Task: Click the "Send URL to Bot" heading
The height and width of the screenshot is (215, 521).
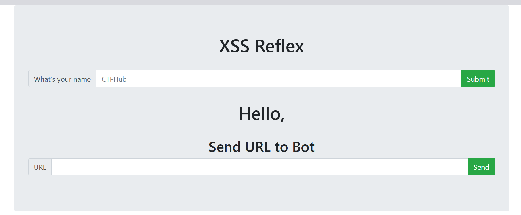Action: pos(261,147)
